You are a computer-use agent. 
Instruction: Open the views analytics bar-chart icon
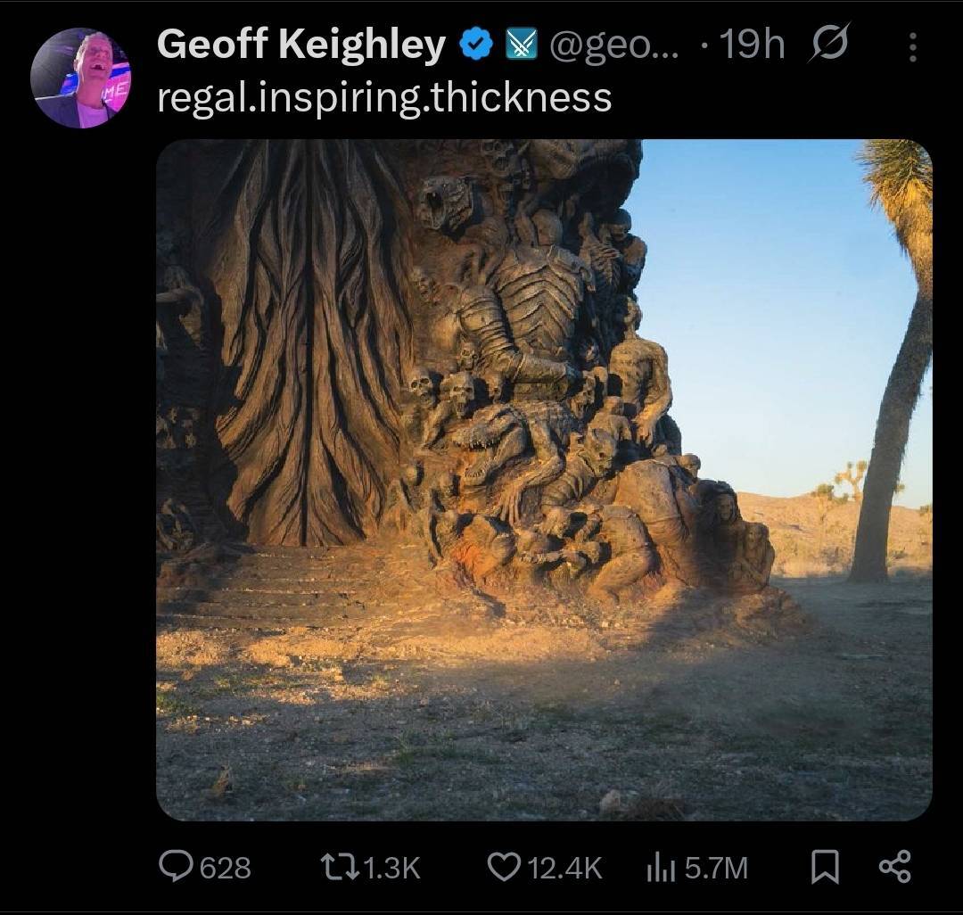click(x=658, y=867)
